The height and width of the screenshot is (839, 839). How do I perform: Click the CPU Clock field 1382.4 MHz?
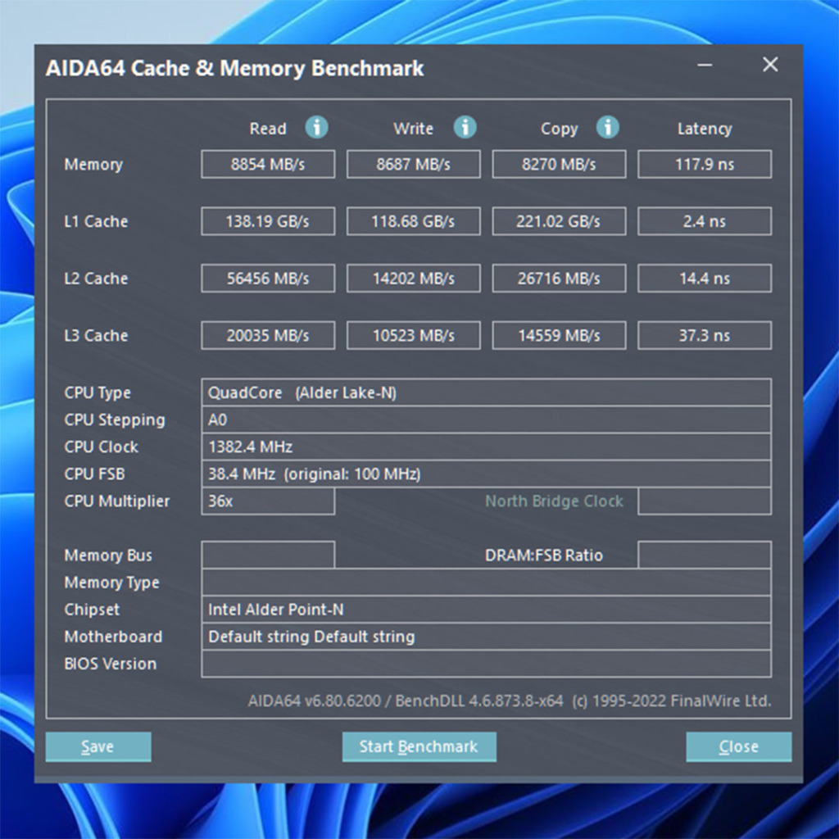[x=487, y=447]
